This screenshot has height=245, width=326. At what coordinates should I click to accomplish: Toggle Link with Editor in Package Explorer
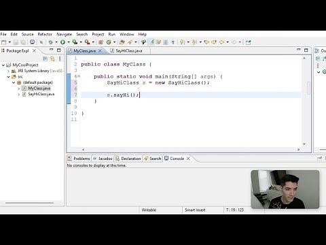52,59
